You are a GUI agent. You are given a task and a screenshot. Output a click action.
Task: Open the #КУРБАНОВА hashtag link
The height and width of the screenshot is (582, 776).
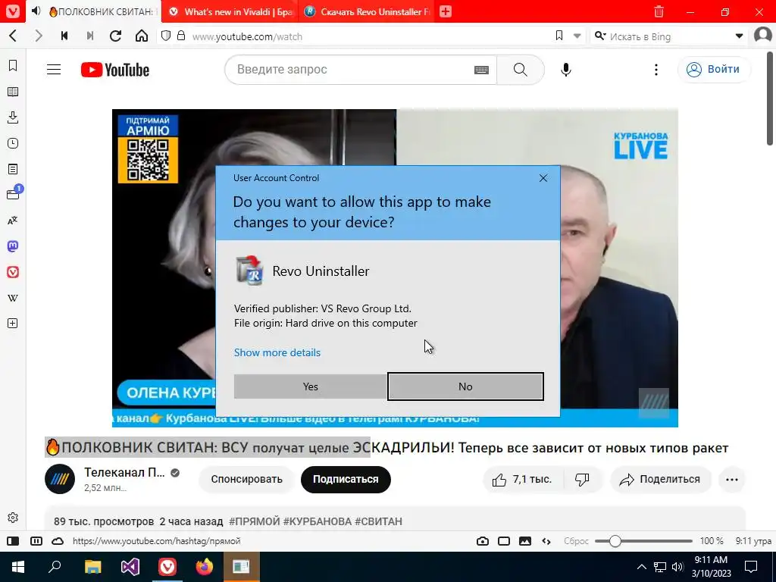(x=318, y=521)
